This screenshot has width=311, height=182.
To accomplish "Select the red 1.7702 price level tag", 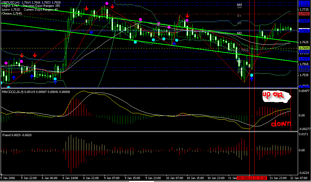I will (x=304, y=14).
